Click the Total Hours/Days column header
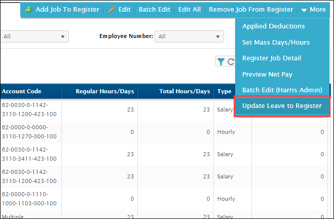This screenshot has height=219, width=334. pos(184,92)
